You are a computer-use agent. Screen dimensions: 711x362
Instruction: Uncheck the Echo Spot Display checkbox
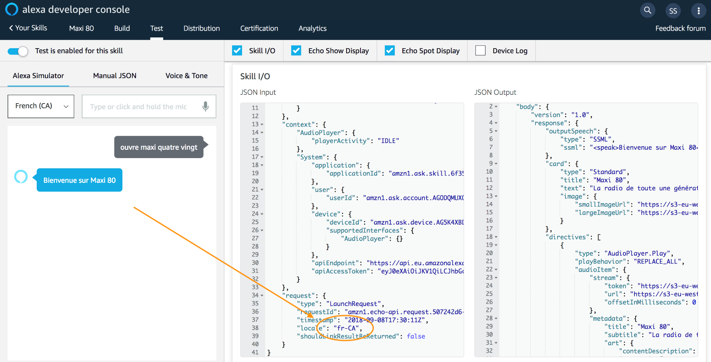point(390,51)
